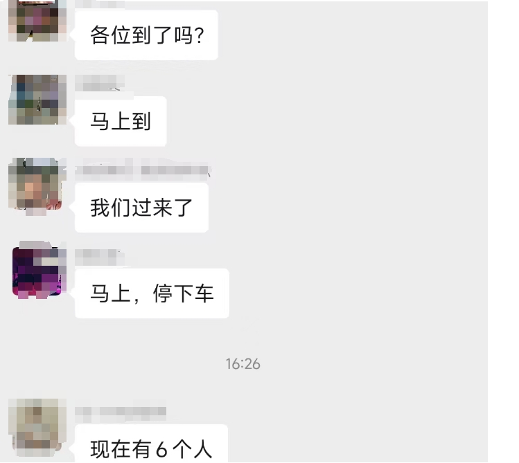Open the avatar beside '各位到了吗?' message
Screen dimensions: 519x463
coord(37,21)
